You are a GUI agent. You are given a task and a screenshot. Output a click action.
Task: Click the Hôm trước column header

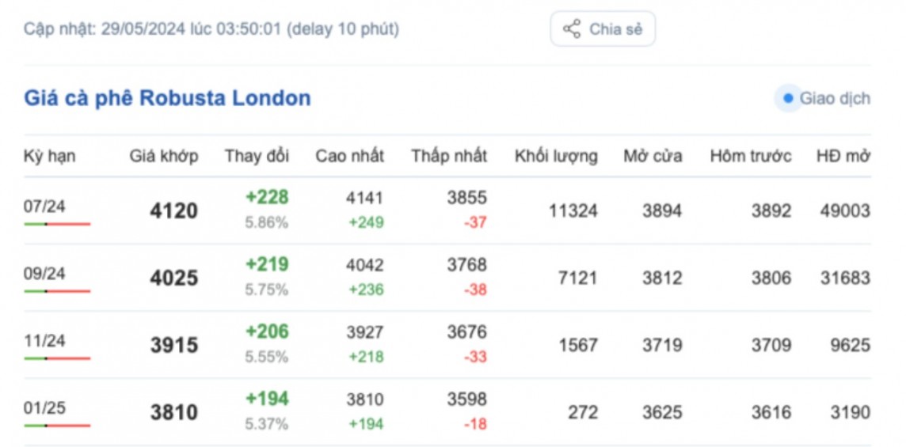(x=750, y=156)
